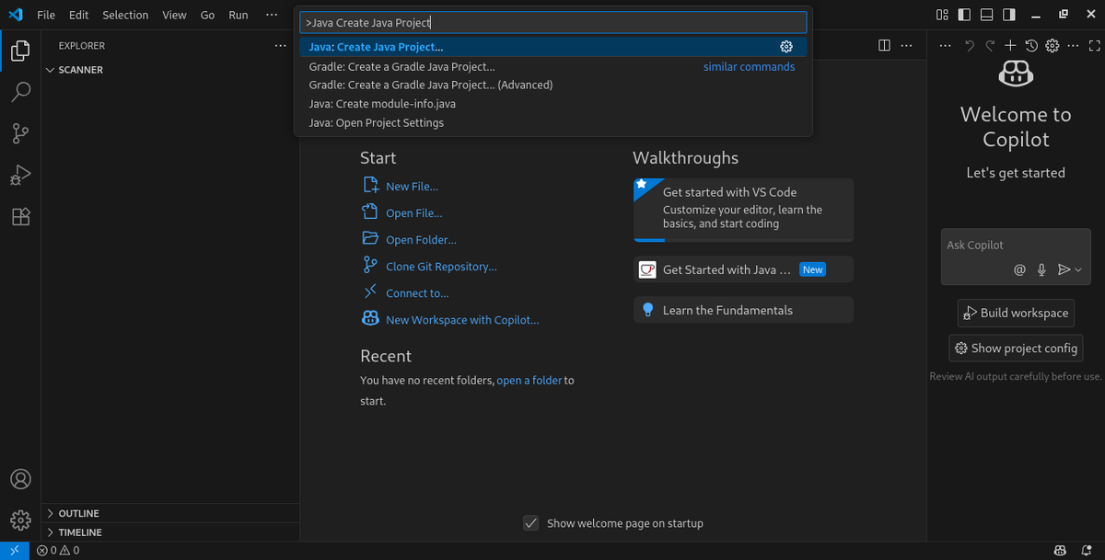This screenshot has width=1105, height=560.
Task: Click Clone Git Repository link
Action: pyautogui.click(x=441, y=266)
